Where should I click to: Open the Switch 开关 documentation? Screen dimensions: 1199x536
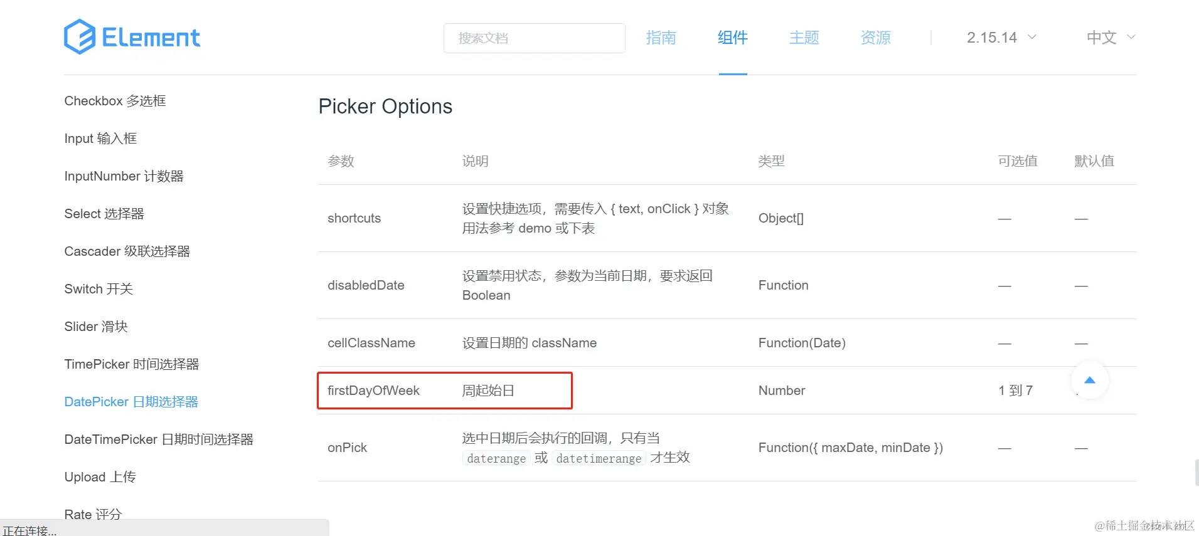coord(98,288)
